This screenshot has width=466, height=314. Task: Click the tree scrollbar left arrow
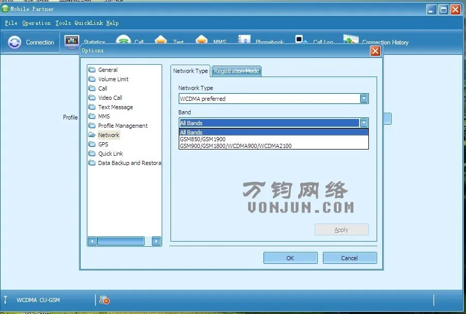point(92,241)
